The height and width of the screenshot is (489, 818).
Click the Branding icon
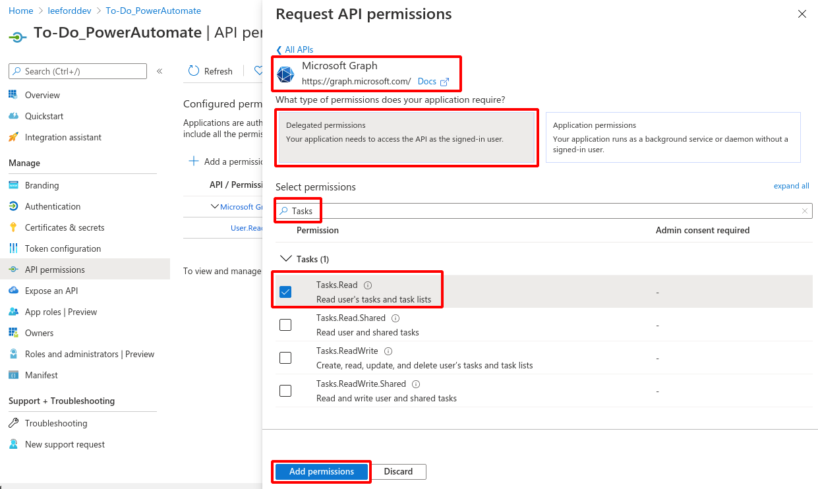pyautogui.click(x=13, y=185)
